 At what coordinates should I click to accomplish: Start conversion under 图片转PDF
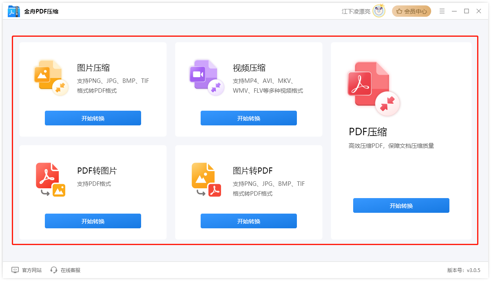[248, 221]
